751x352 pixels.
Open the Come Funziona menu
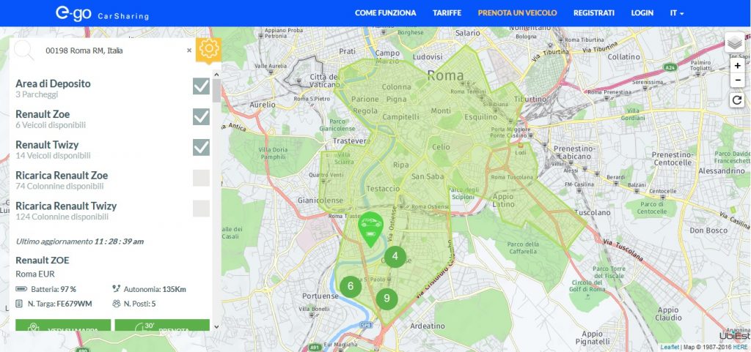pyautogui.click(x=385, y=13)
